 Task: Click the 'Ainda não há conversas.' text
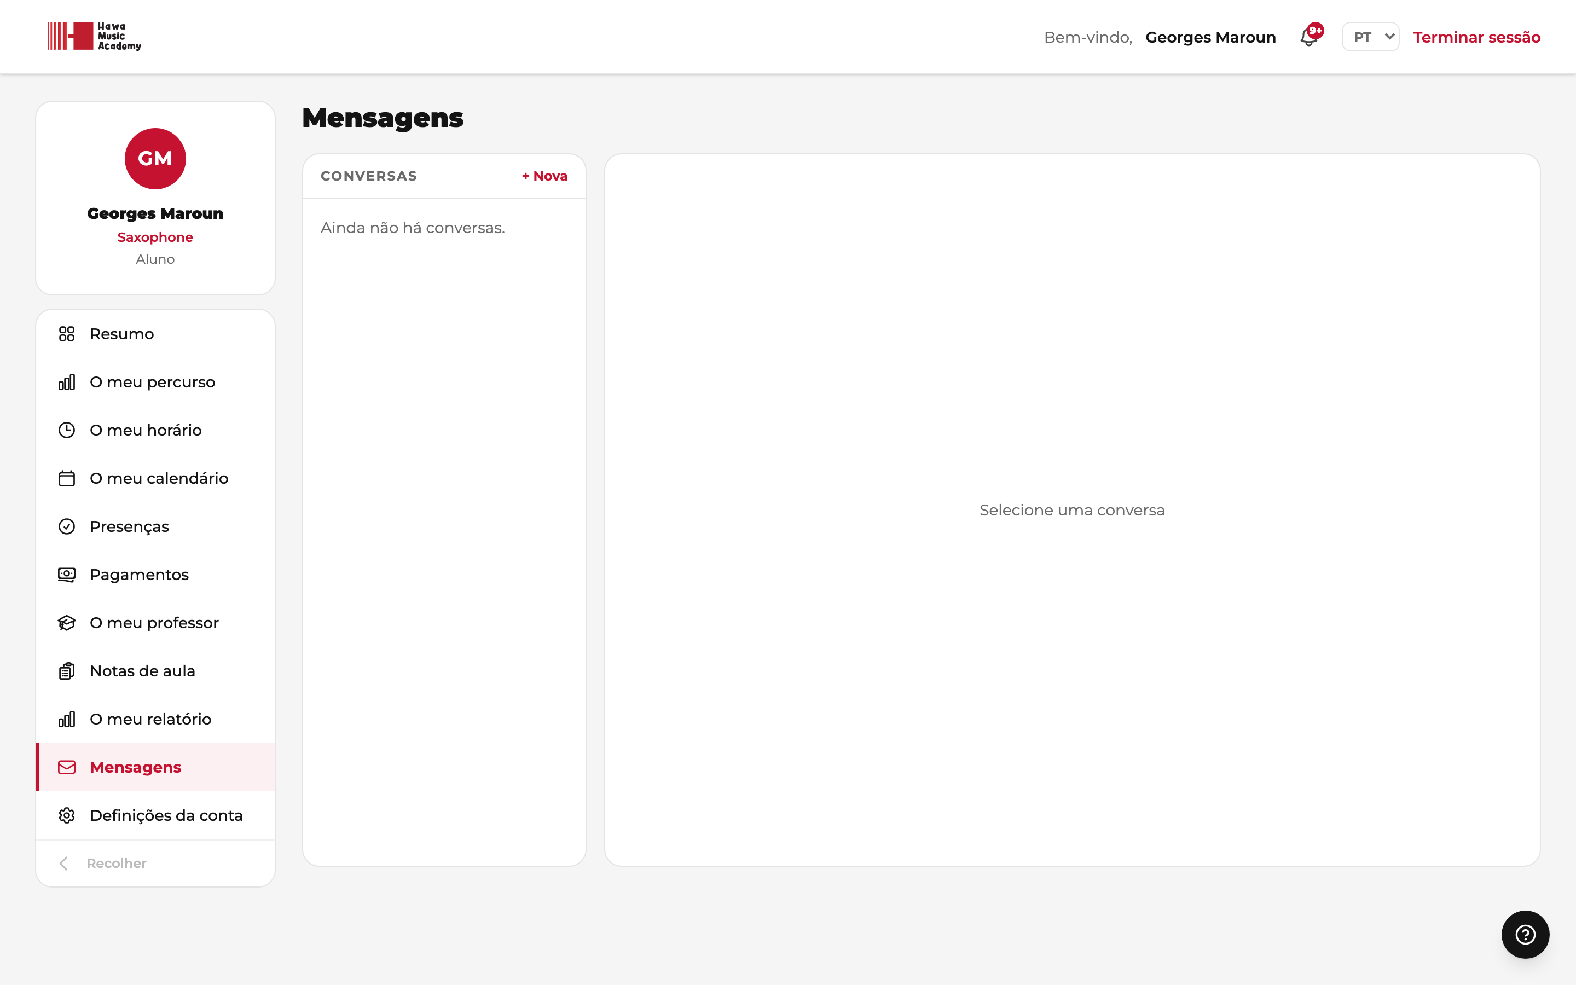(x=413, y=228)
